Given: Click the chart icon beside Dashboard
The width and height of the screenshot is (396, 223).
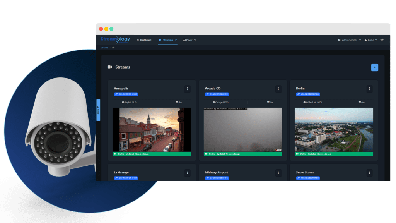Looking at the screenshot, I should tap(138, 40).
